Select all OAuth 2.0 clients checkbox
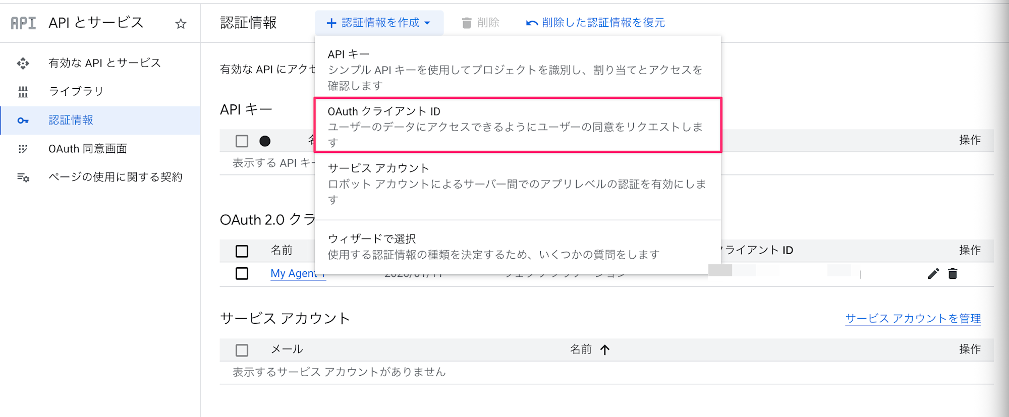 242,251
